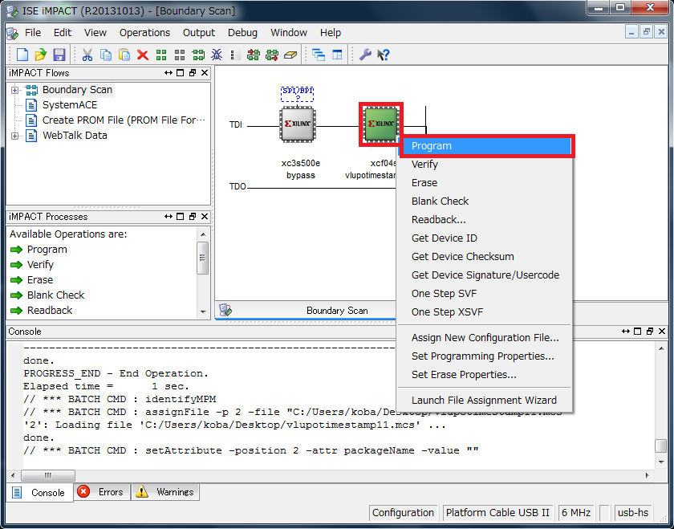Image resolution: width=674 pixels, height=529 pixels.
Task: Open preferences with the wrench icon
Action: pyautogui.click(x=365, y=55)
